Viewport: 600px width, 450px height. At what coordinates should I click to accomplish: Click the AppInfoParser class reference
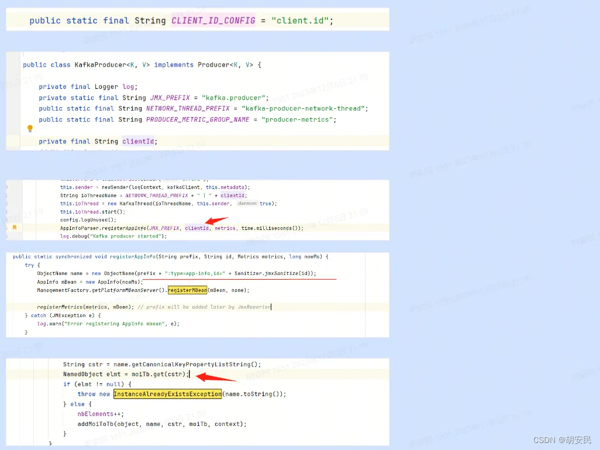(x=79, y=228)
